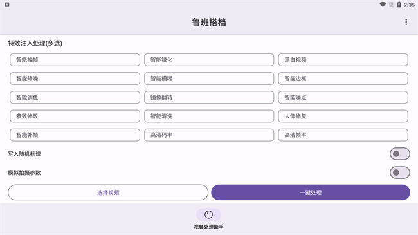The height and width of the screenshot is (235, 418).
Task: Pick the 镜像翻转 effect
Action: coord(209,97)
